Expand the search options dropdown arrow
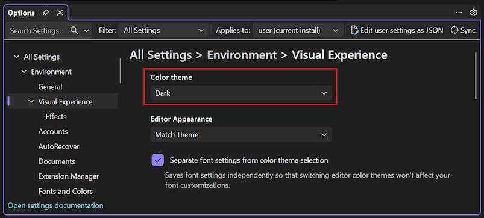 [86, 31]
